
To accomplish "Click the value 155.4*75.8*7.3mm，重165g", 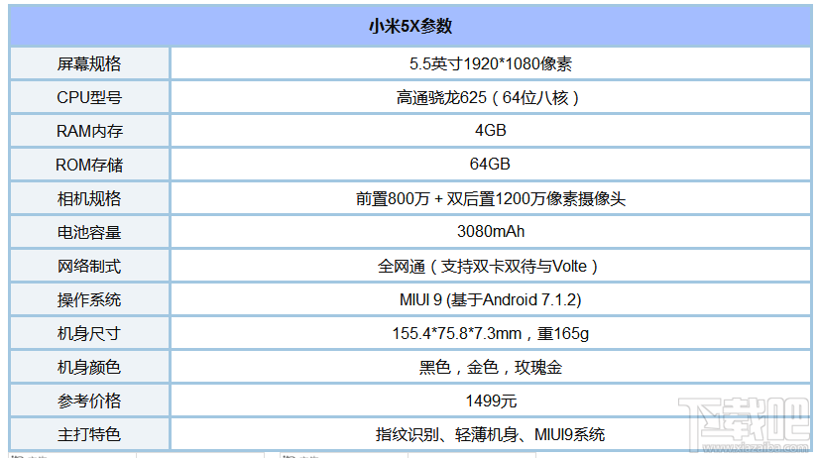I will pos(491,333).
